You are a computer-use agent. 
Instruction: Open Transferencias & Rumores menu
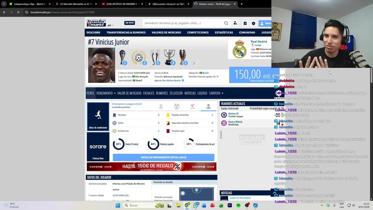click(126, 32)
